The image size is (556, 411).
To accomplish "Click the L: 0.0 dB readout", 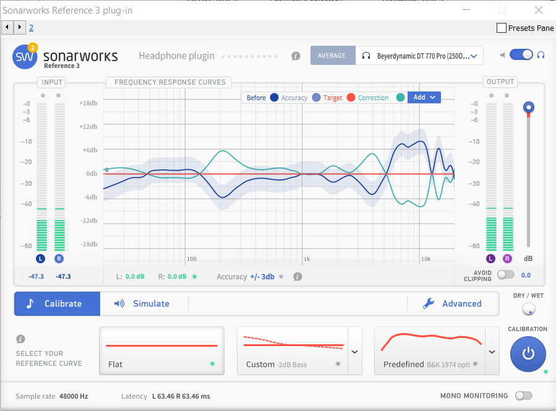I will click(130, 276).
